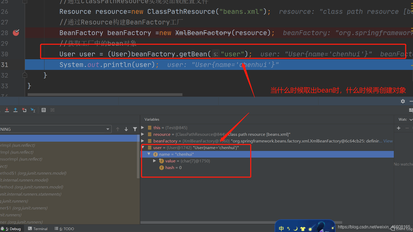Screen dimensions: 413x232
Task: Click XmlBeanFactory on line 28
Action: coord(203,33)
